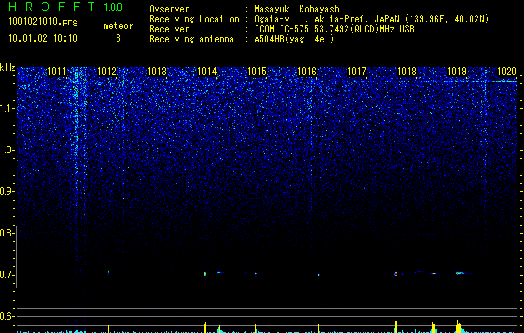Click antenna value A504HB(yagi 4el)
This screenshot has width=524, height=333.
(x=294, y=39)
